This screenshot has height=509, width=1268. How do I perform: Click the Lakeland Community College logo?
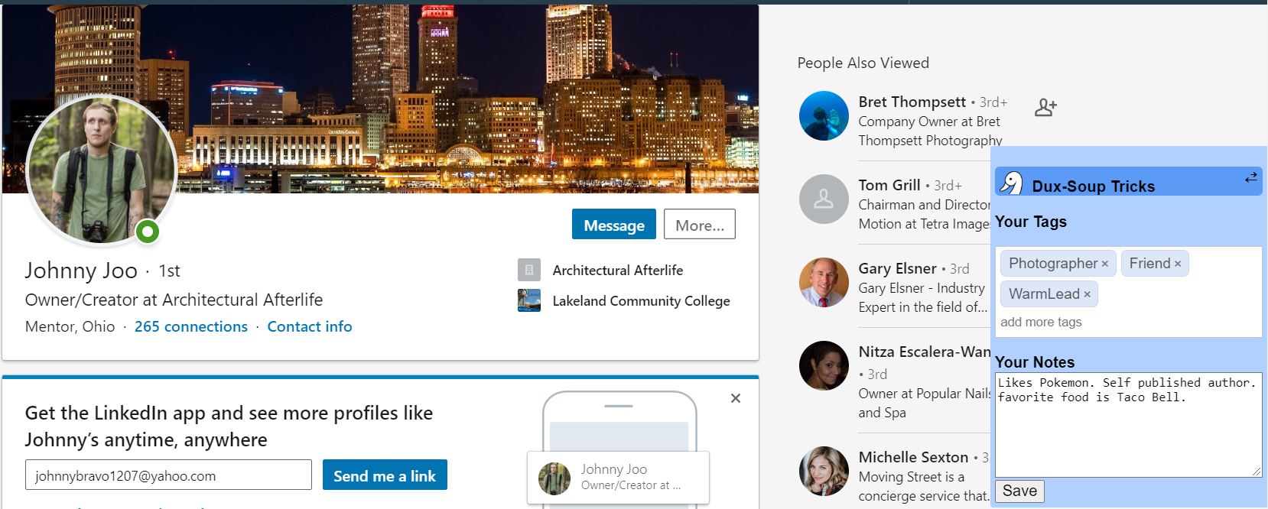point(529,300)
